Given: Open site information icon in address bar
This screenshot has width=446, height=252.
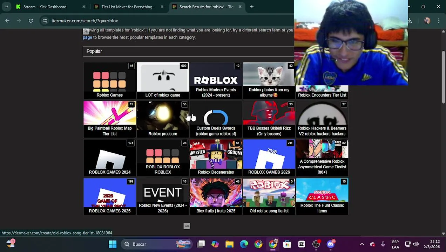Looking at the screenshot, I should 45,21.
